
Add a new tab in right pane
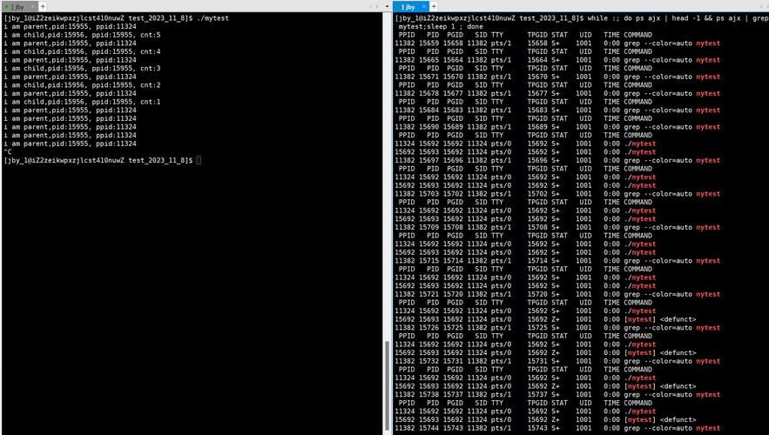coord(434,6)
